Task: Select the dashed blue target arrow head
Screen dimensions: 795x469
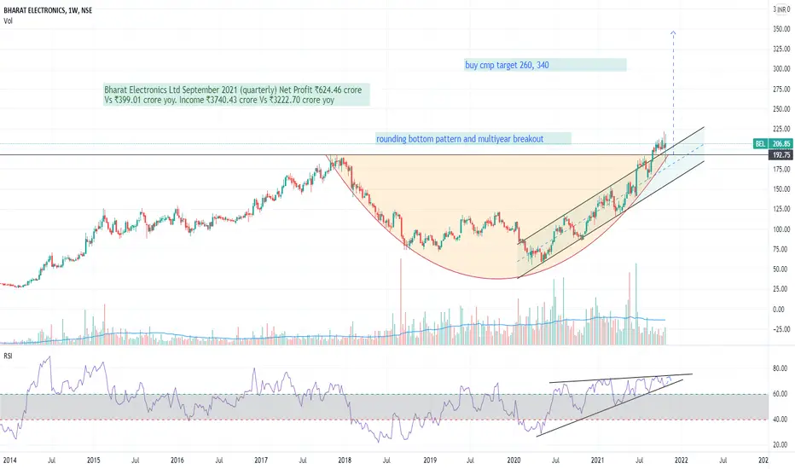Action: coord(673,33)
